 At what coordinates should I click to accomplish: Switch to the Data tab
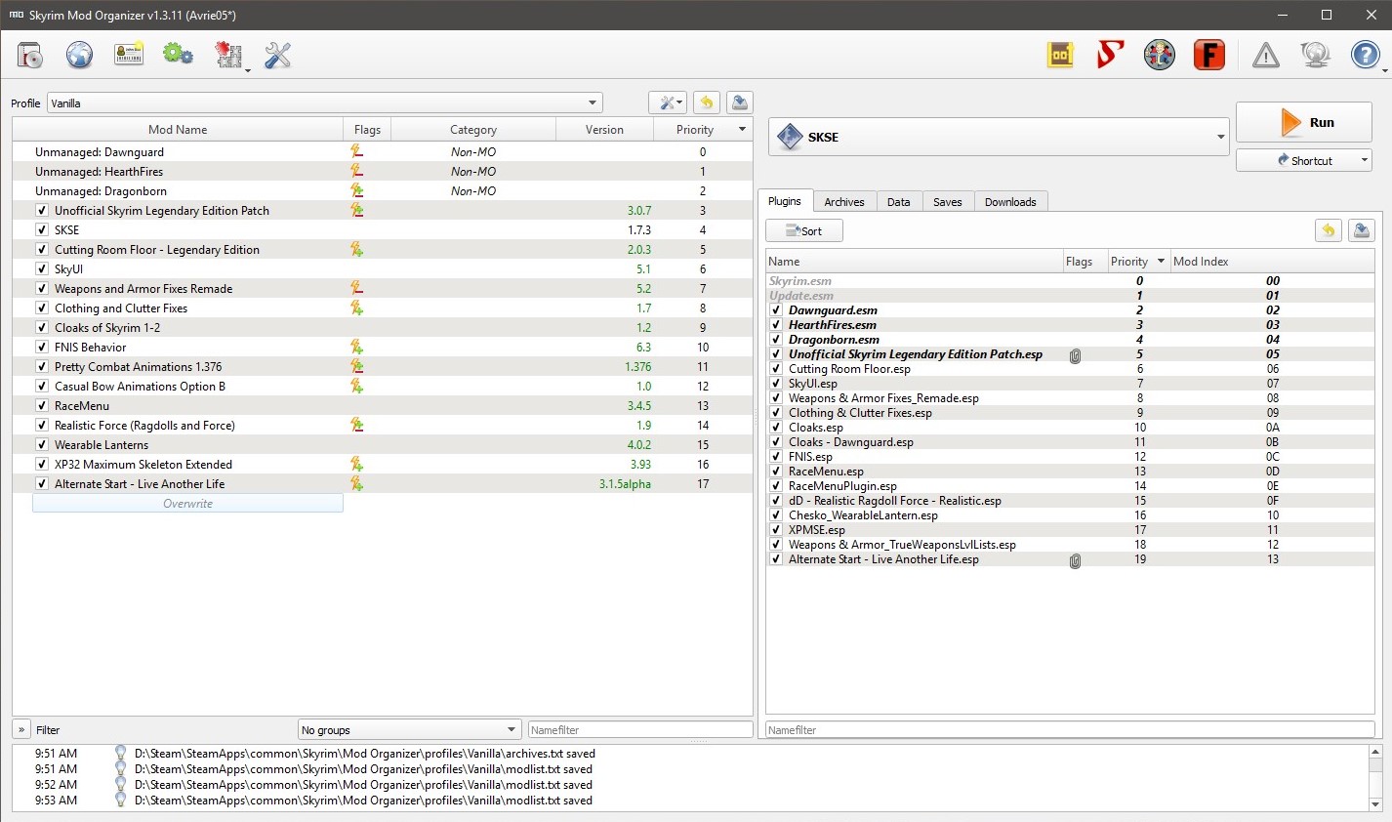(899, 202)
